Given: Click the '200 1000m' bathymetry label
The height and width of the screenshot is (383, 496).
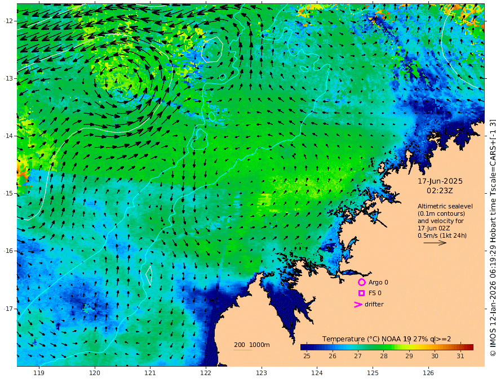Looking at the screenshot, I should (x=252, y=345).
